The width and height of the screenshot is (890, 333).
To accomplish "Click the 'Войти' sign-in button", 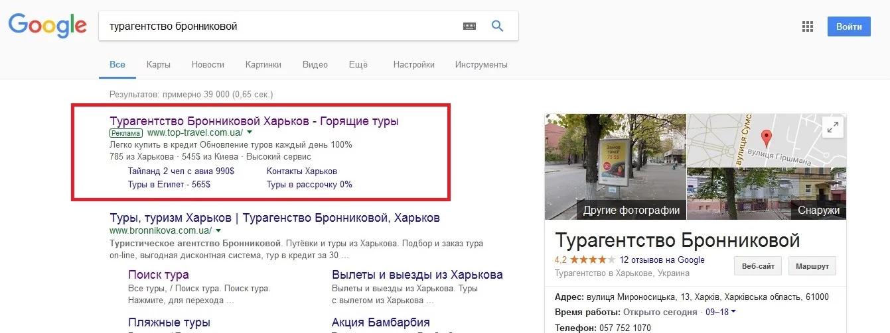I will point(849,26).
